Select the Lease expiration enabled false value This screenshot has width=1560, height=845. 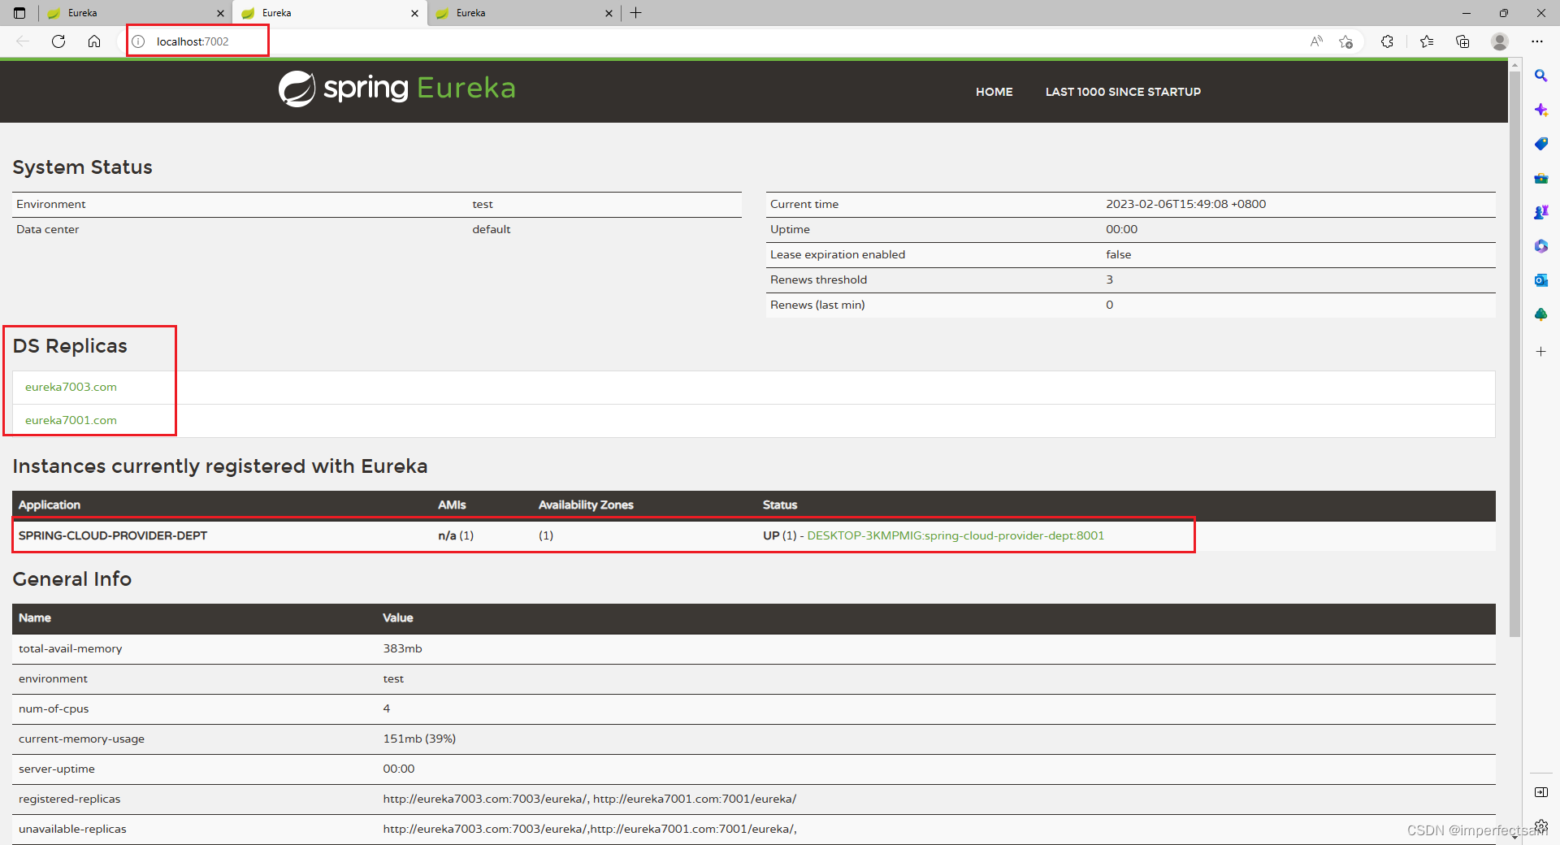pyautogui.click(x=1118, y=254)
